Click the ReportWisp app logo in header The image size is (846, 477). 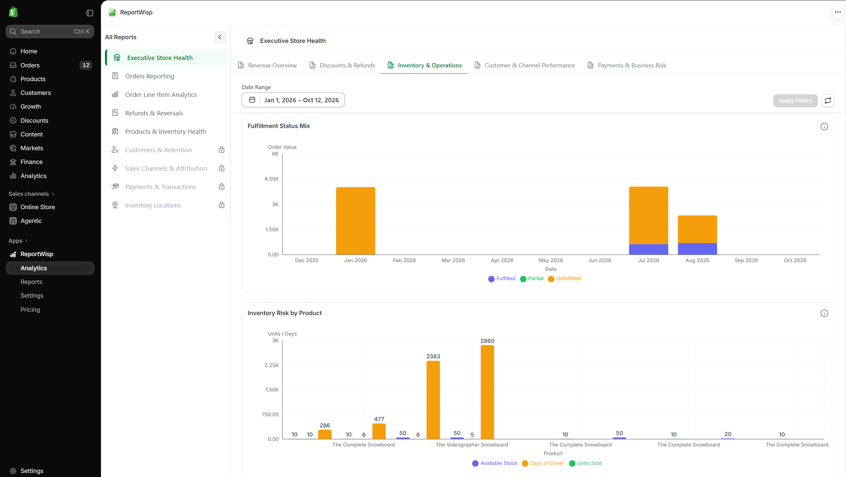112,12
